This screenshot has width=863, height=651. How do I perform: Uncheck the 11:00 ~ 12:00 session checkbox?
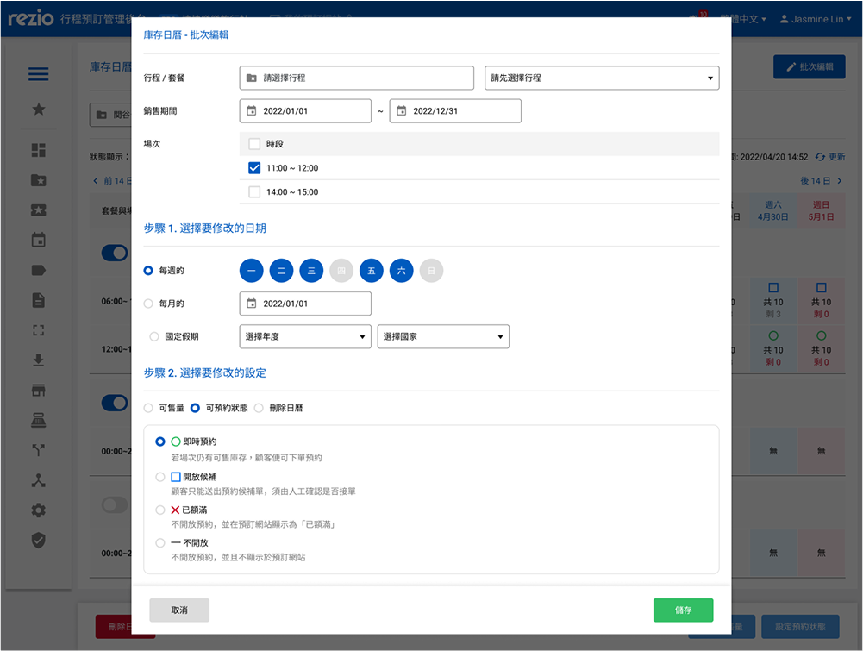tap(254, 168)
